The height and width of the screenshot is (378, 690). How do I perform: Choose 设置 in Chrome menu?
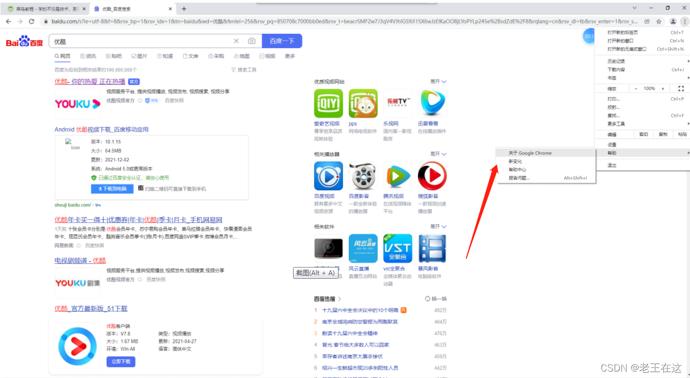[x=642, y=145]
